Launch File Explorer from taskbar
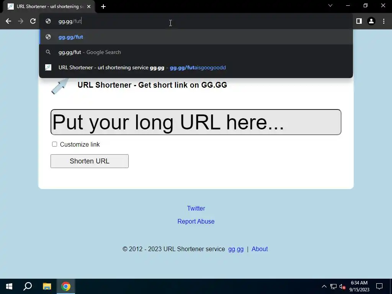Image resolution: width=392 pixels, height=294 pixels. (47, 286)
